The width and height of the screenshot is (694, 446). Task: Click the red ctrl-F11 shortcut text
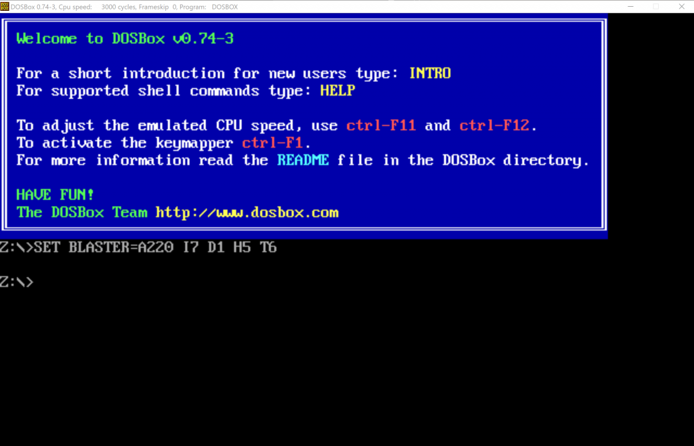pos(381,125)
